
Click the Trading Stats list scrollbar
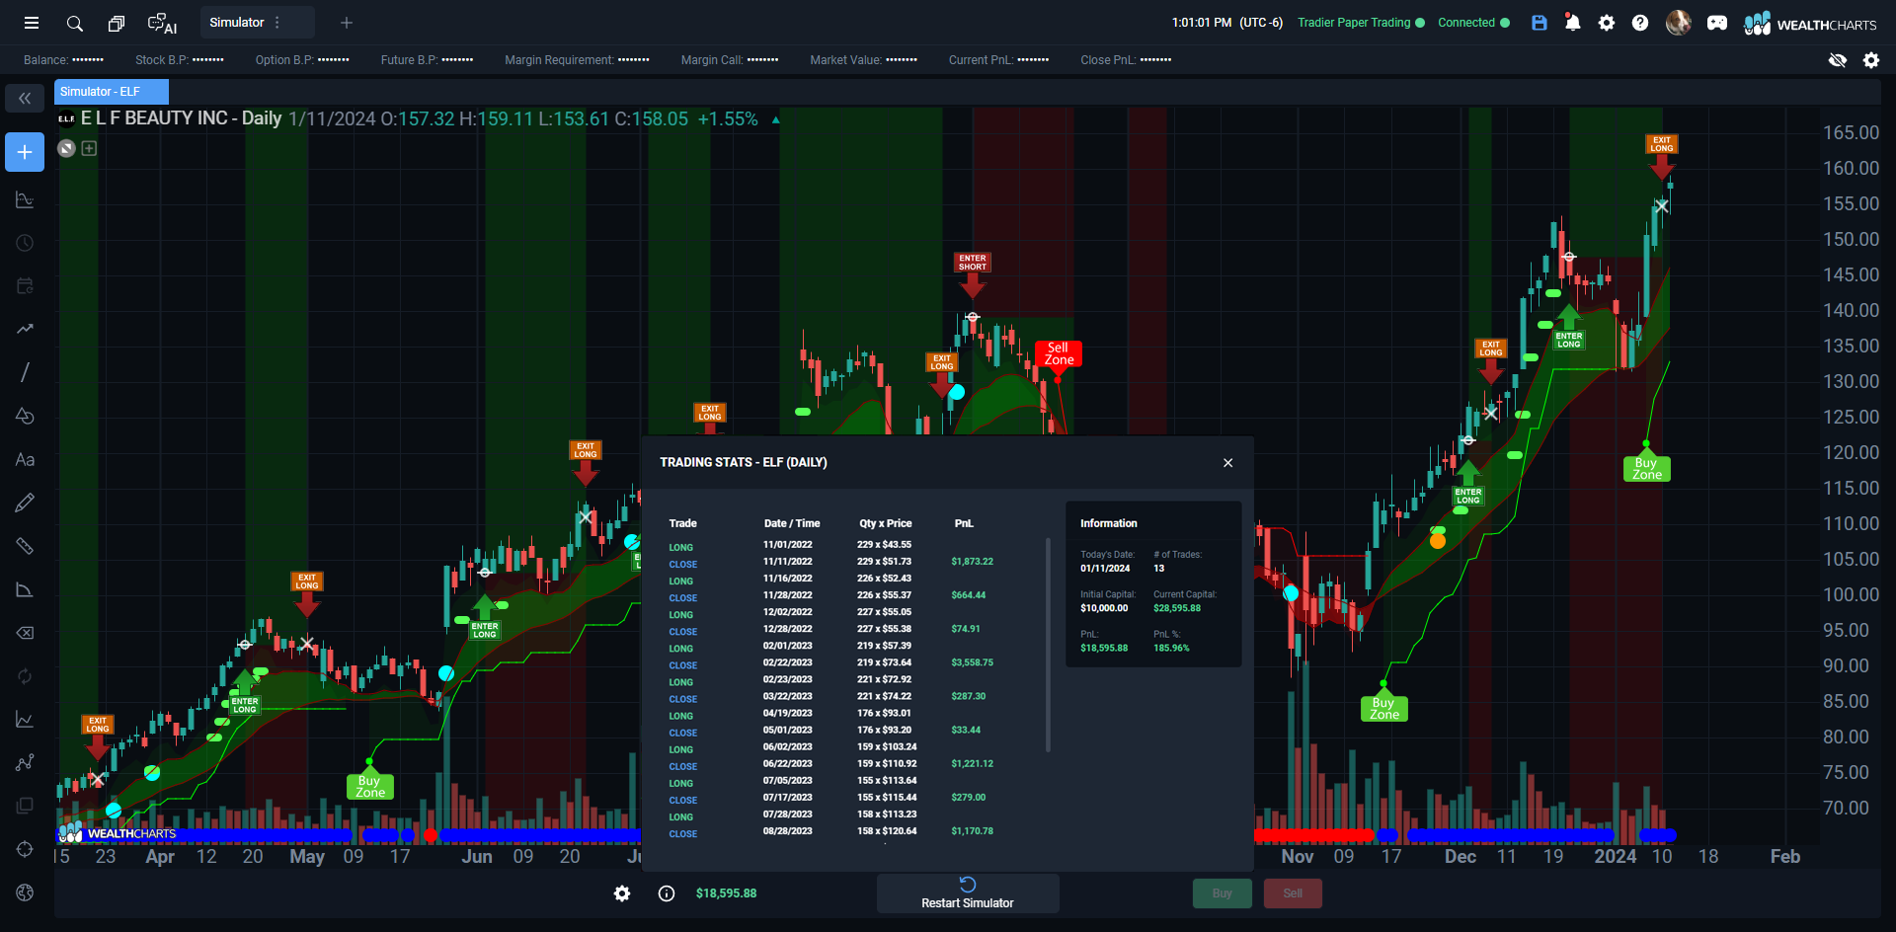(x=1048, y=645)
